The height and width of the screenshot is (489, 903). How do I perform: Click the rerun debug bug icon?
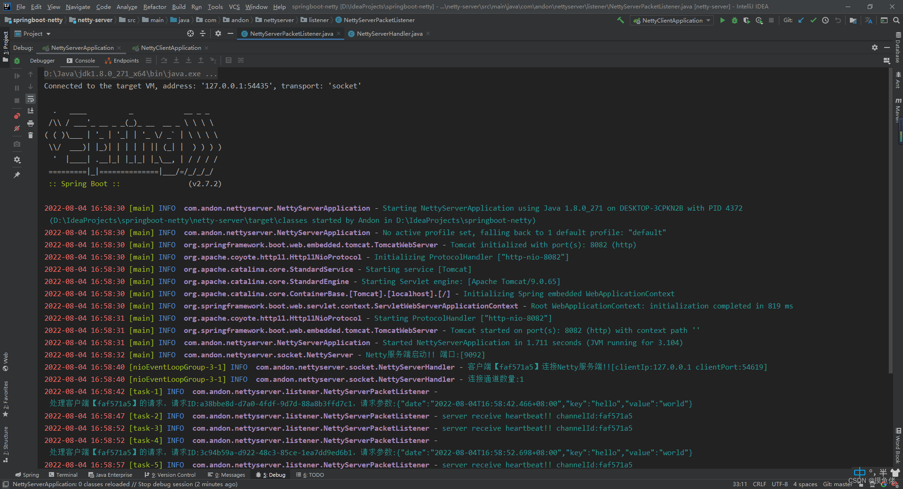coord(17,61)
